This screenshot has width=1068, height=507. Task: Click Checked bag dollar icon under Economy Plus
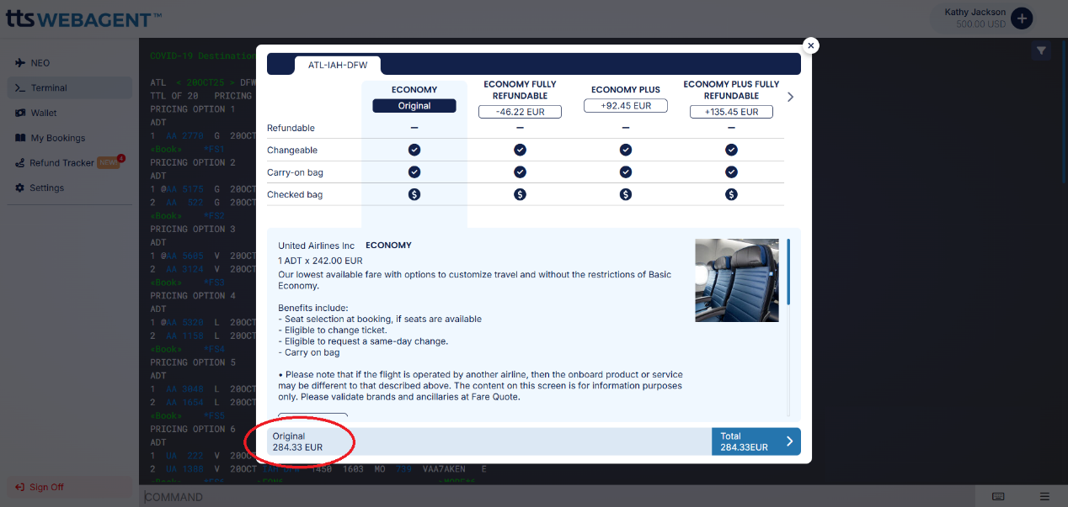[x=626, y=194]
